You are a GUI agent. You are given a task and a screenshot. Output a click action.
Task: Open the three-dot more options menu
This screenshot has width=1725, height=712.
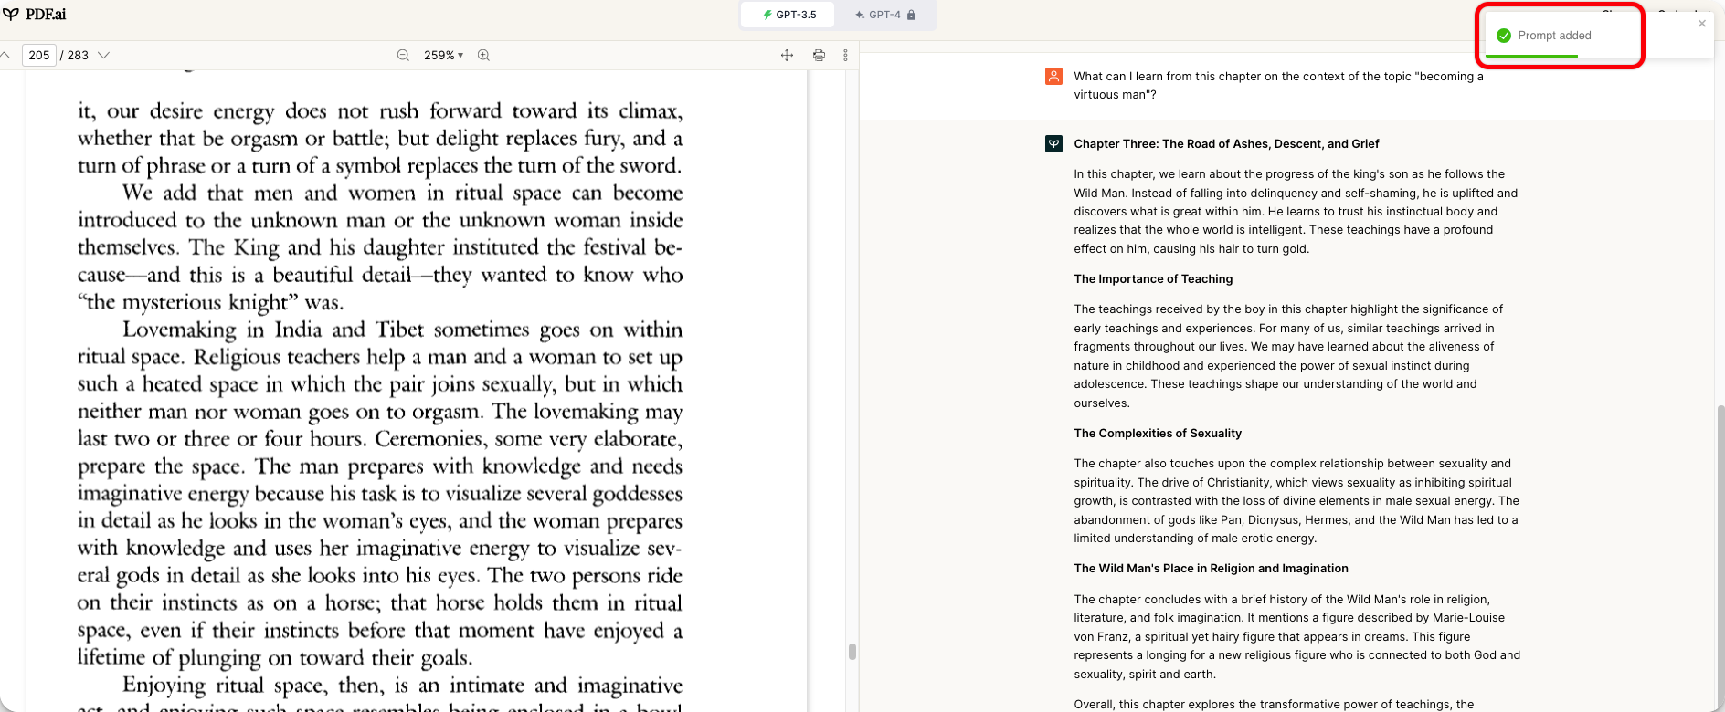tap(845, 55)
